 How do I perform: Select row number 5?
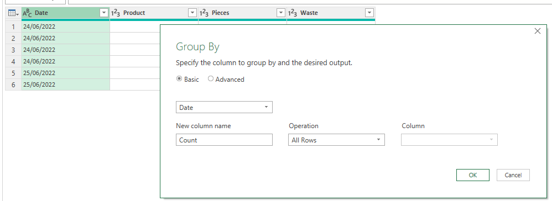pos(13,73)
